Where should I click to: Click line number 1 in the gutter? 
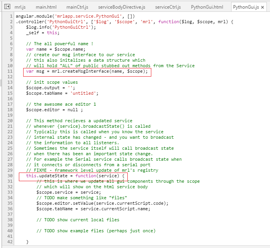(11, 16)
